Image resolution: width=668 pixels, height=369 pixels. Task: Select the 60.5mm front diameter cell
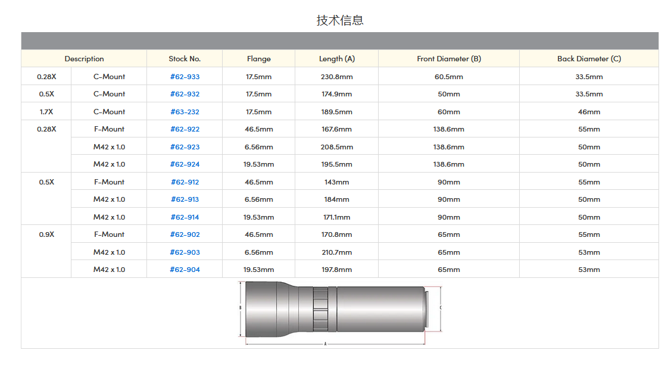click(x=449, y=77)
